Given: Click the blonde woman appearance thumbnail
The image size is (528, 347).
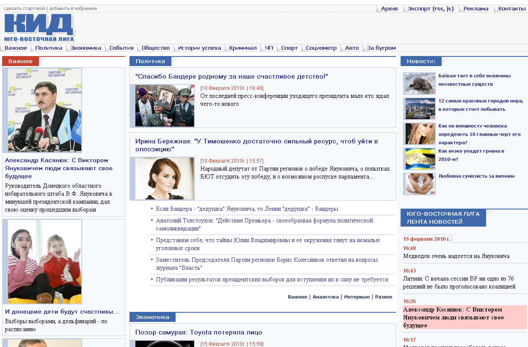Looking at the screenshot, I should (420, 134).
